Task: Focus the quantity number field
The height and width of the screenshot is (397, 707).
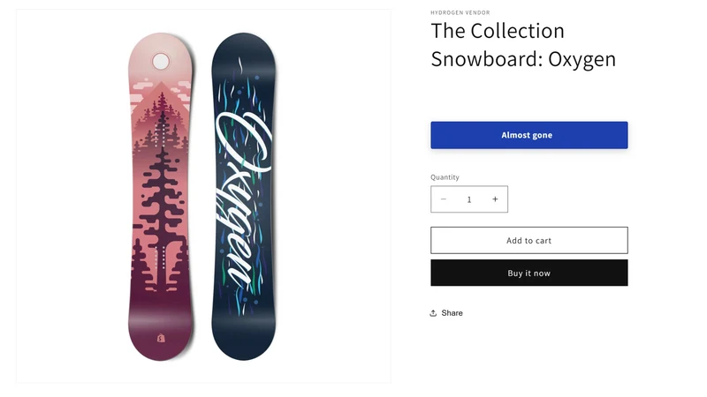Action: click(x=469, y=199)
